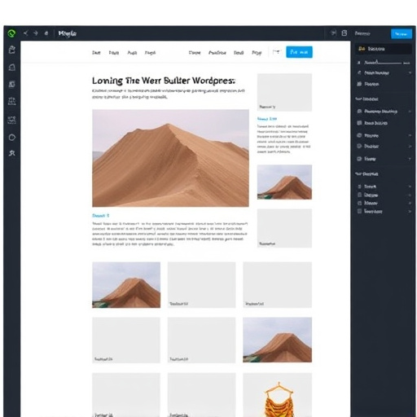Click the small box icon left of blue page button
The image size is (417, 417).
point(276,52)
